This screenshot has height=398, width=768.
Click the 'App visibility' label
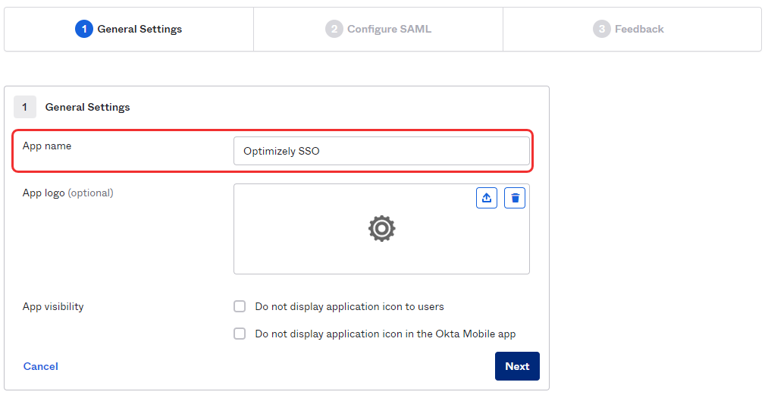53,306
